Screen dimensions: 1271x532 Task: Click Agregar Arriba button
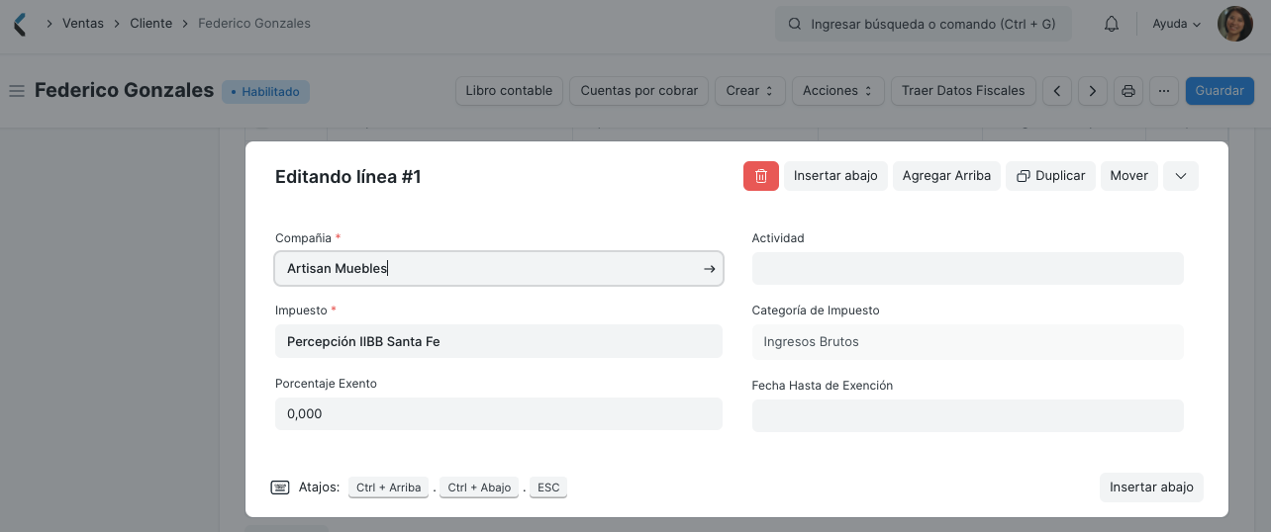(x=946, y=176)
